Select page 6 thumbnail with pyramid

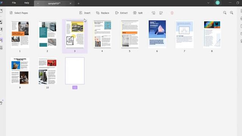coord(157,34)
